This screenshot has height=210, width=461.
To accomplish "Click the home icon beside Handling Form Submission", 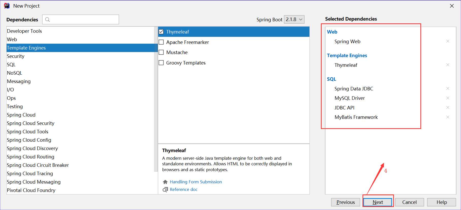I will point(165,182).
